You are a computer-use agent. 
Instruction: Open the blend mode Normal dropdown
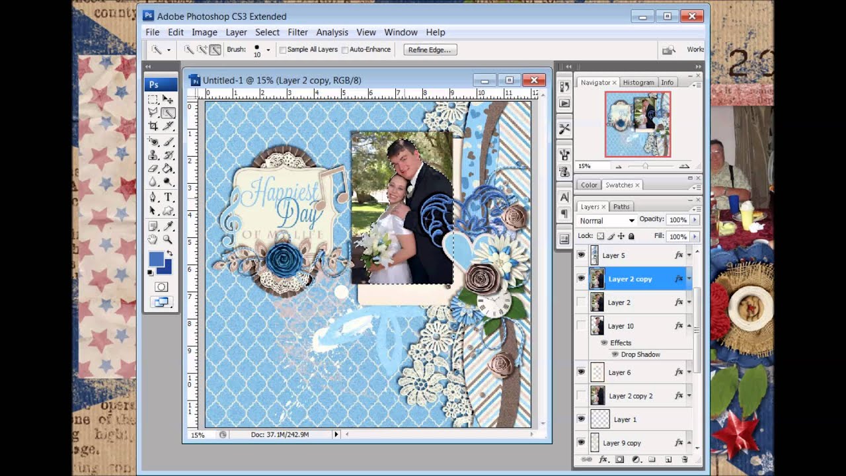(606, 220)
